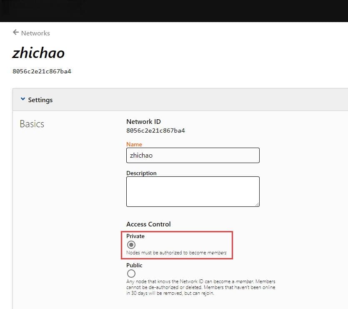Click the Description field label
Screen dimensions: 348x309
(141, 173)
